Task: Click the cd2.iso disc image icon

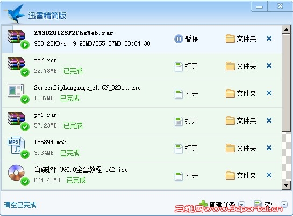Action: pyautogui.click(x=18, y=175)
